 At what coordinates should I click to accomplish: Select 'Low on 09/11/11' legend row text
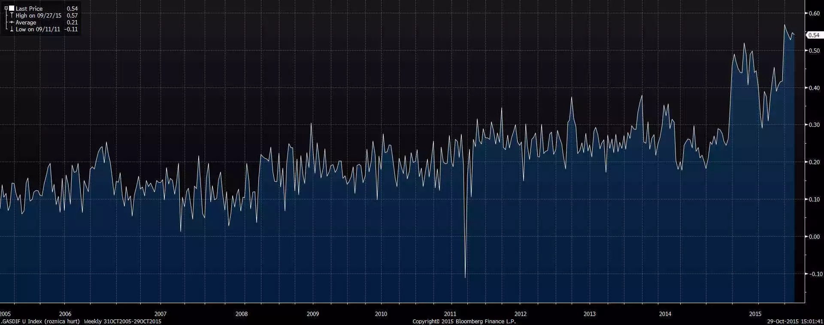(x=38, y=30)
